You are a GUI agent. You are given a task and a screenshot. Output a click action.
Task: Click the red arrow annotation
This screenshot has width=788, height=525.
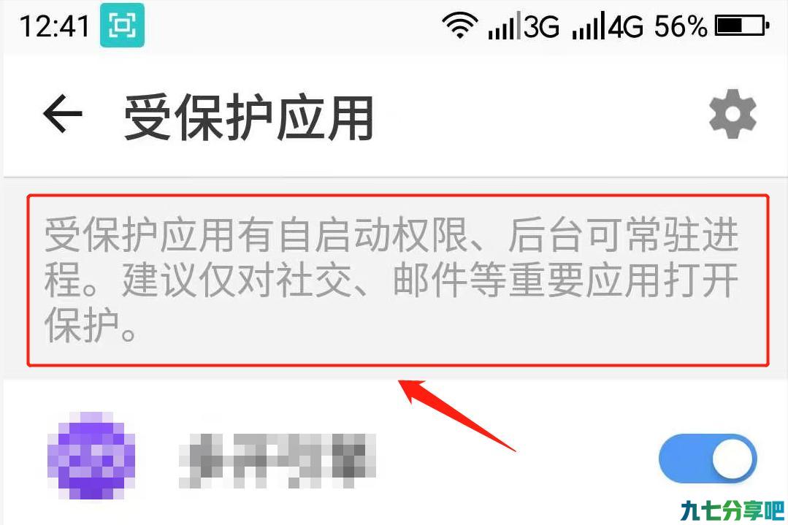click(456, 415)
